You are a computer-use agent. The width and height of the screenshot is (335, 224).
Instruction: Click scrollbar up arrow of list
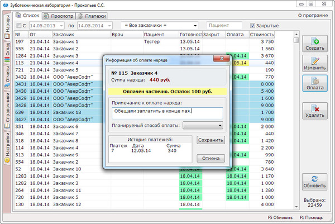pyautogui.click(x=296, y=34)
